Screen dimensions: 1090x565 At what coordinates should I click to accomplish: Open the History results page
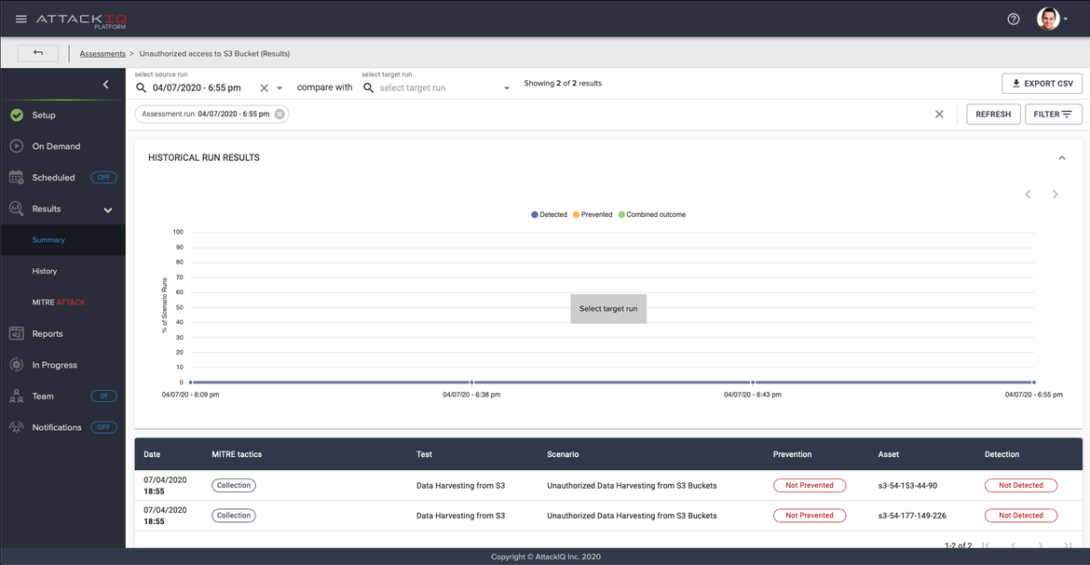[x=45, y=271]
